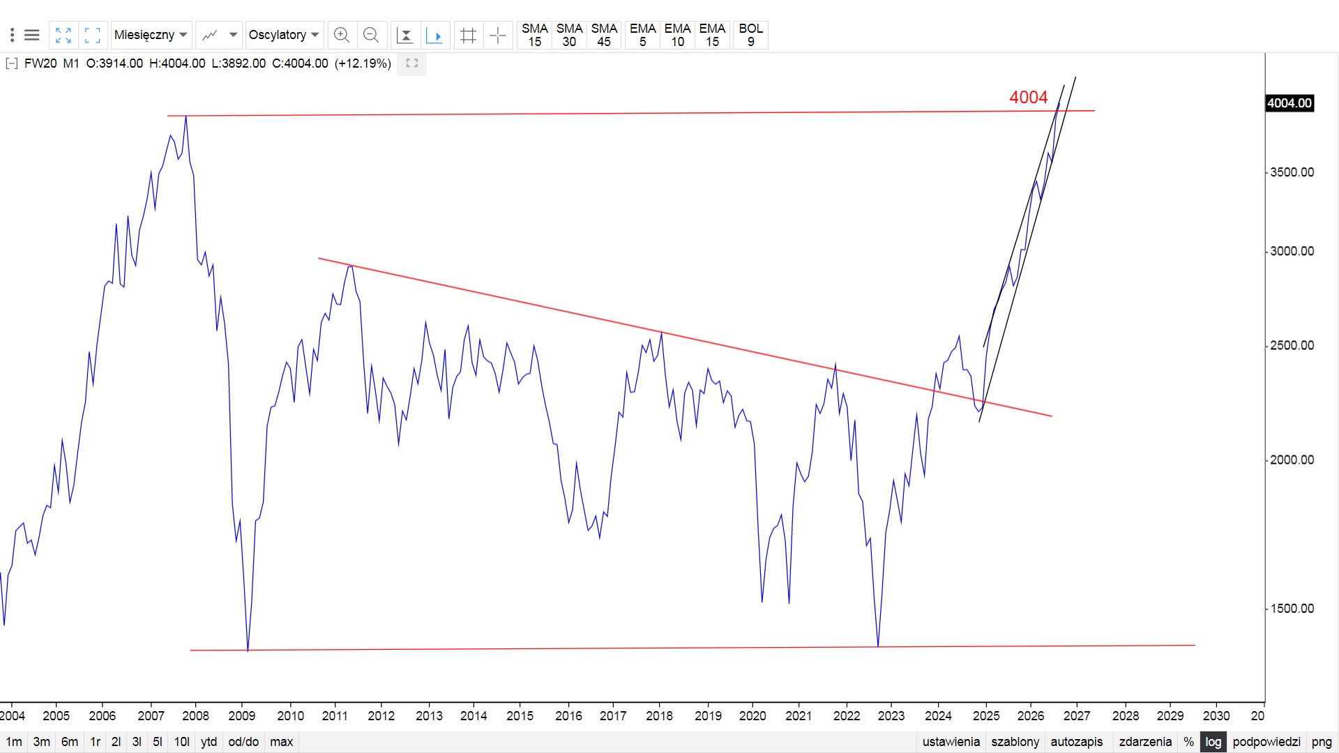Toggle the EMA 5 indicator

(643, 35)
